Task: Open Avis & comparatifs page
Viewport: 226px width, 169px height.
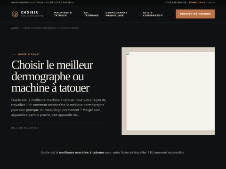Action: click(153, 14)
